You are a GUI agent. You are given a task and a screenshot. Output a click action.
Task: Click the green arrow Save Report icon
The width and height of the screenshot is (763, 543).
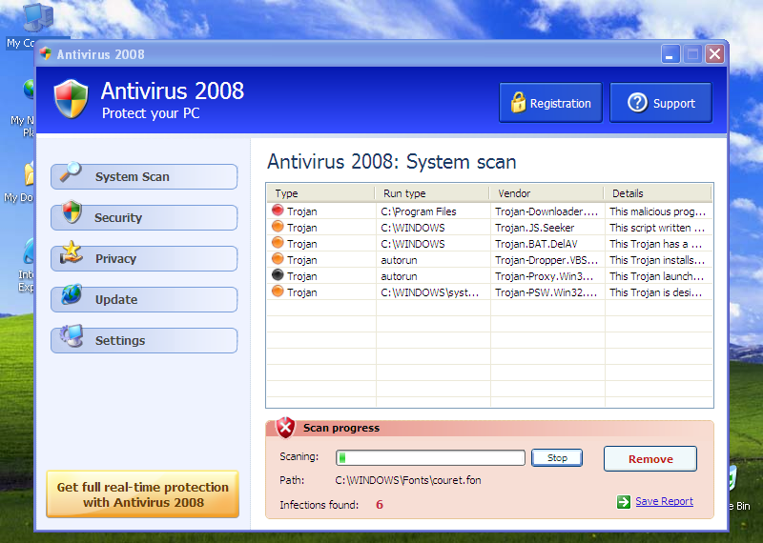[624, 502]
